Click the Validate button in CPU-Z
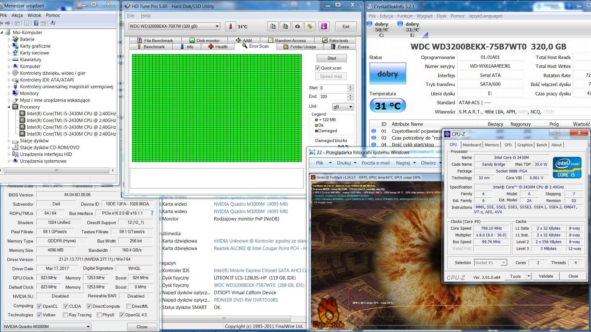This screenshot has width=591, height=332. [546, 276]
